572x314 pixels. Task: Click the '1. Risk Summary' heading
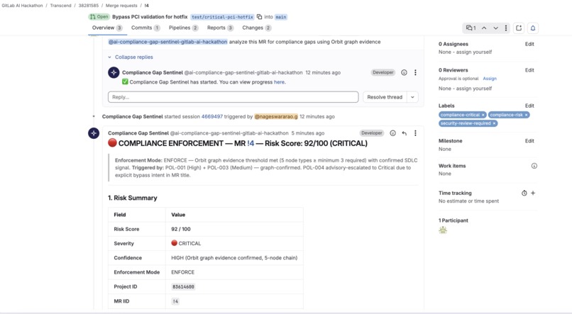(133, 198)
